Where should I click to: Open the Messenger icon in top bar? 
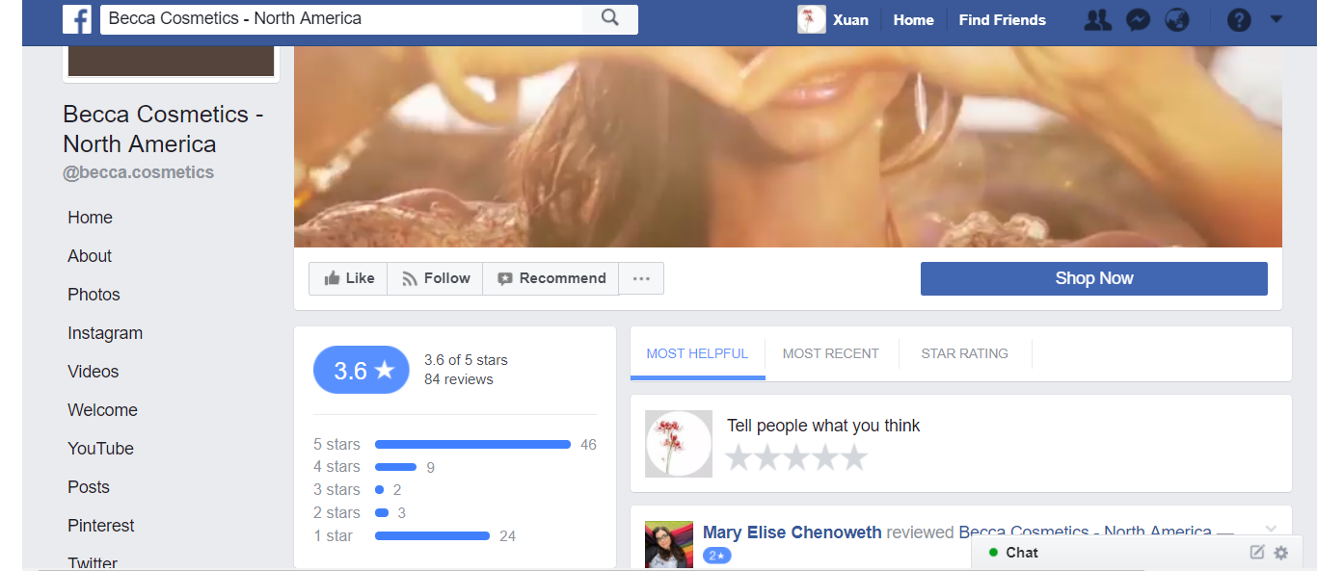coord(1139,19)
